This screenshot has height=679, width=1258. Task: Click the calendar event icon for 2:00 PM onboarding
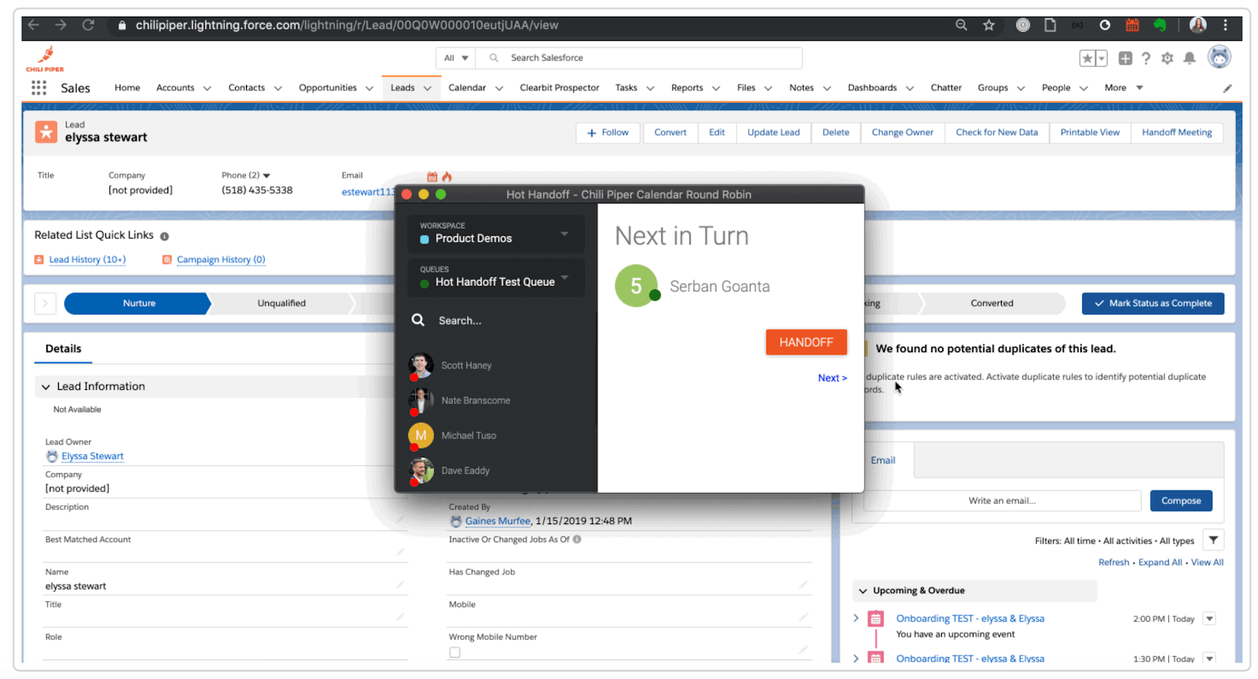tap(875, 619)
